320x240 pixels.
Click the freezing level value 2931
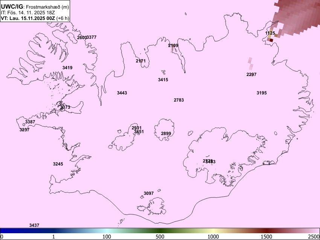(x=137, y=128)
